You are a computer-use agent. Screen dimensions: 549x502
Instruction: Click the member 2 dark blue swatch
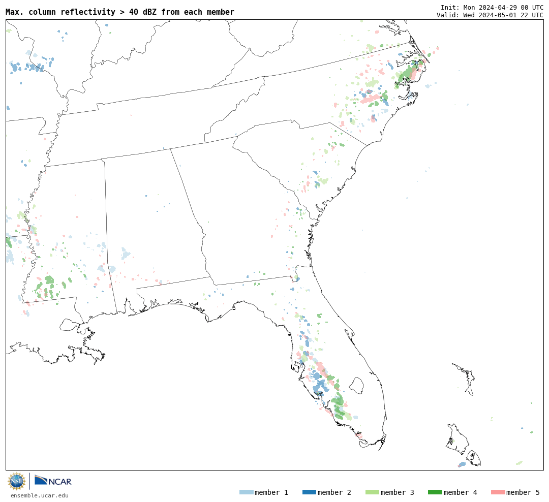click(309, 492)
